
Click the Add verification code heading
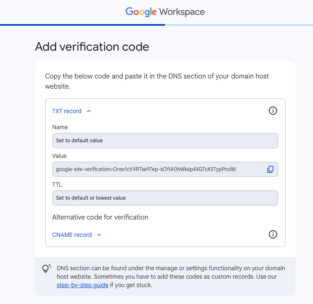click(92, 46)
